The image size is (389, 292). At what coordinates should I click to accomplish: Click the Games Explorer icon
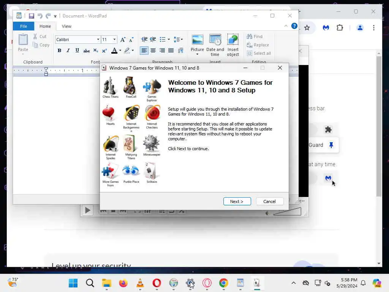coord(152,90)
